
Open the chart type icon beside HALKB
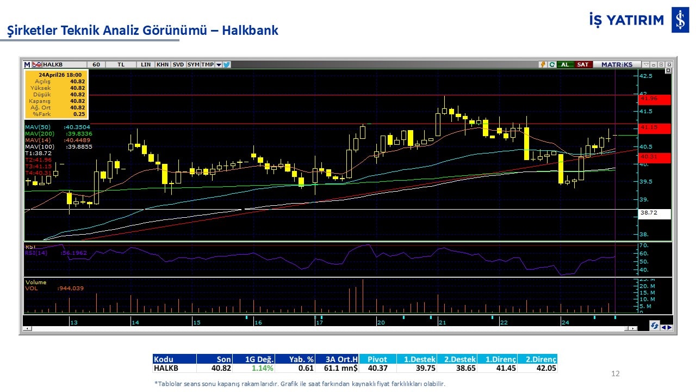(38, 64)
